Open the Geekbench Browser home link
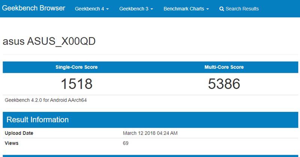 [34, 8]
